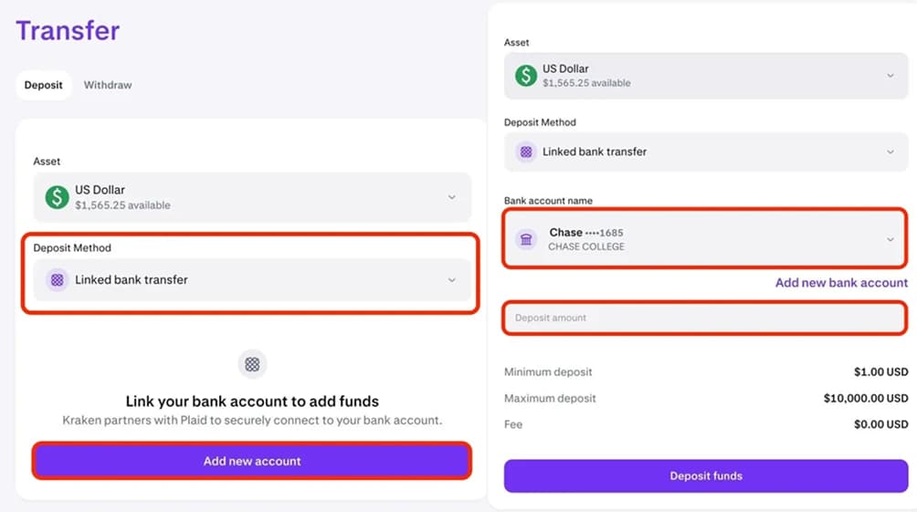Click the Plaid grid icon above link message

pyautogui.click(x=252, y=364)
